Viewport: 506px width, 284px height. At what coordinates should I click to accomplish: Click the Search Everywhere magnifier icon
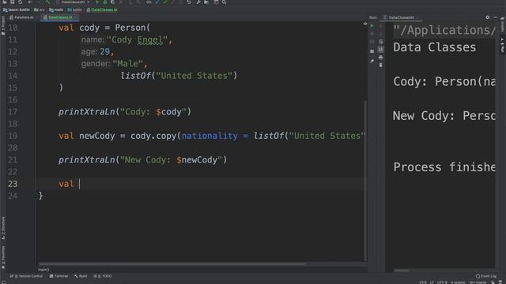click(224, 2)
